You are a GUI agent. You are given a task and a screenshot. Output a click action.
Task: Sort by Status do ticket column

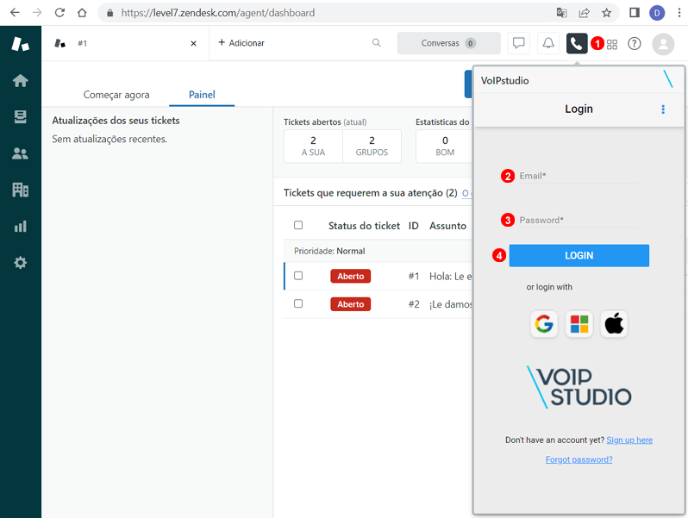(364, 226)
